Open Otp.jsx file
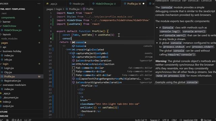This screenshot has width=216, height=121. pyautogui.click(x=8, y=72)
